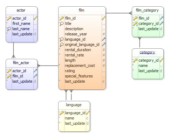Click the # type marker on rental_rate row

point(104,55)
